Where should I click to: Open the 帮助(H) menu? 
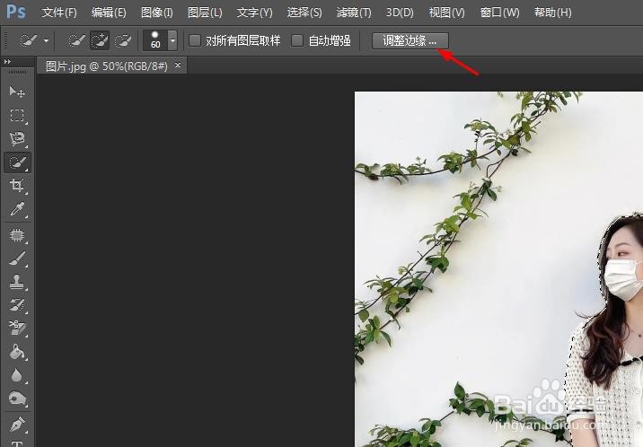tap(553, 13)
